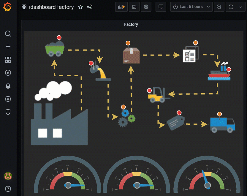Click the idashboard factory dashboard name
Image resolution: width=247 pixels, height=196 pixels.
click(x=52, y=7)
